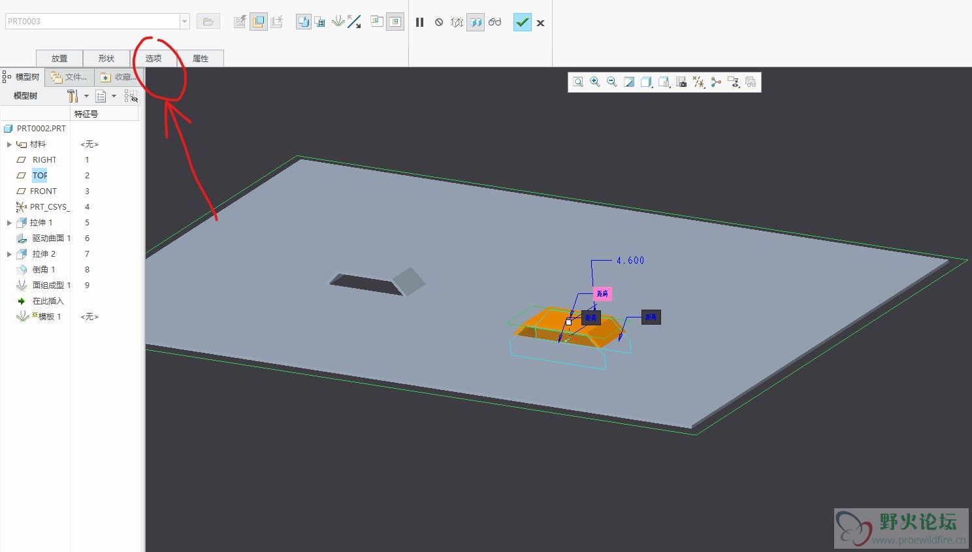The height and width of the screenshot is (552, 972).
Task: Click the refit zoom icon
Action: (x=577, y=82)
